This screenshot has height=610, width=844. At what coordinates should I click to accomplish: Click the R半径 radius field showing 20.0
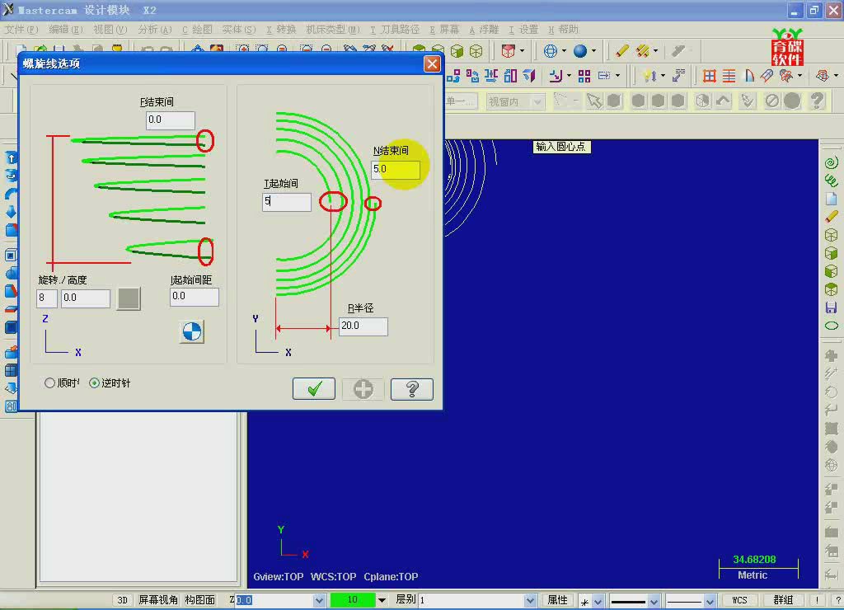click(363, 326)
